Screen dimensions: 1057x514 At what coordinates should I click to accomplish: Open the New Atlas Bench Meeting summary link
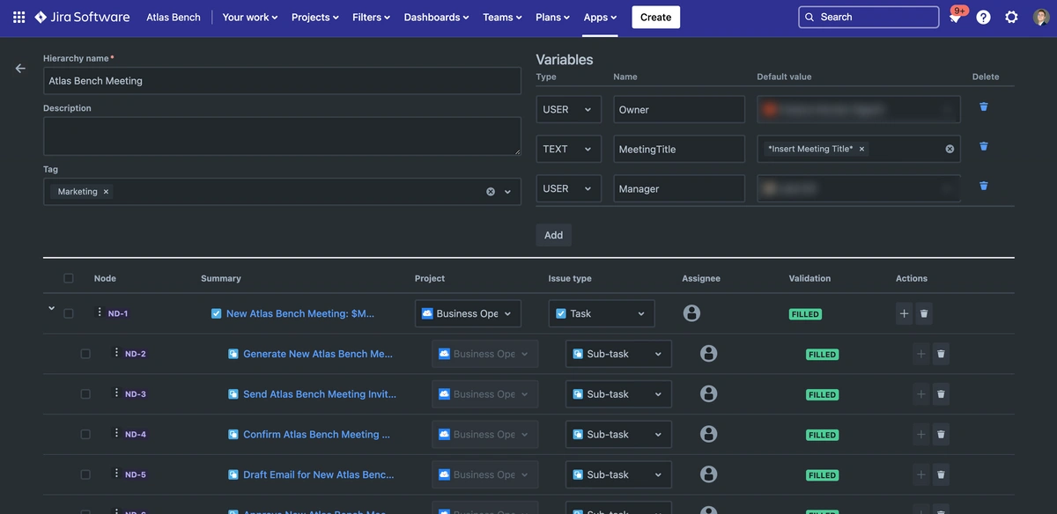[x=300, y=313]
